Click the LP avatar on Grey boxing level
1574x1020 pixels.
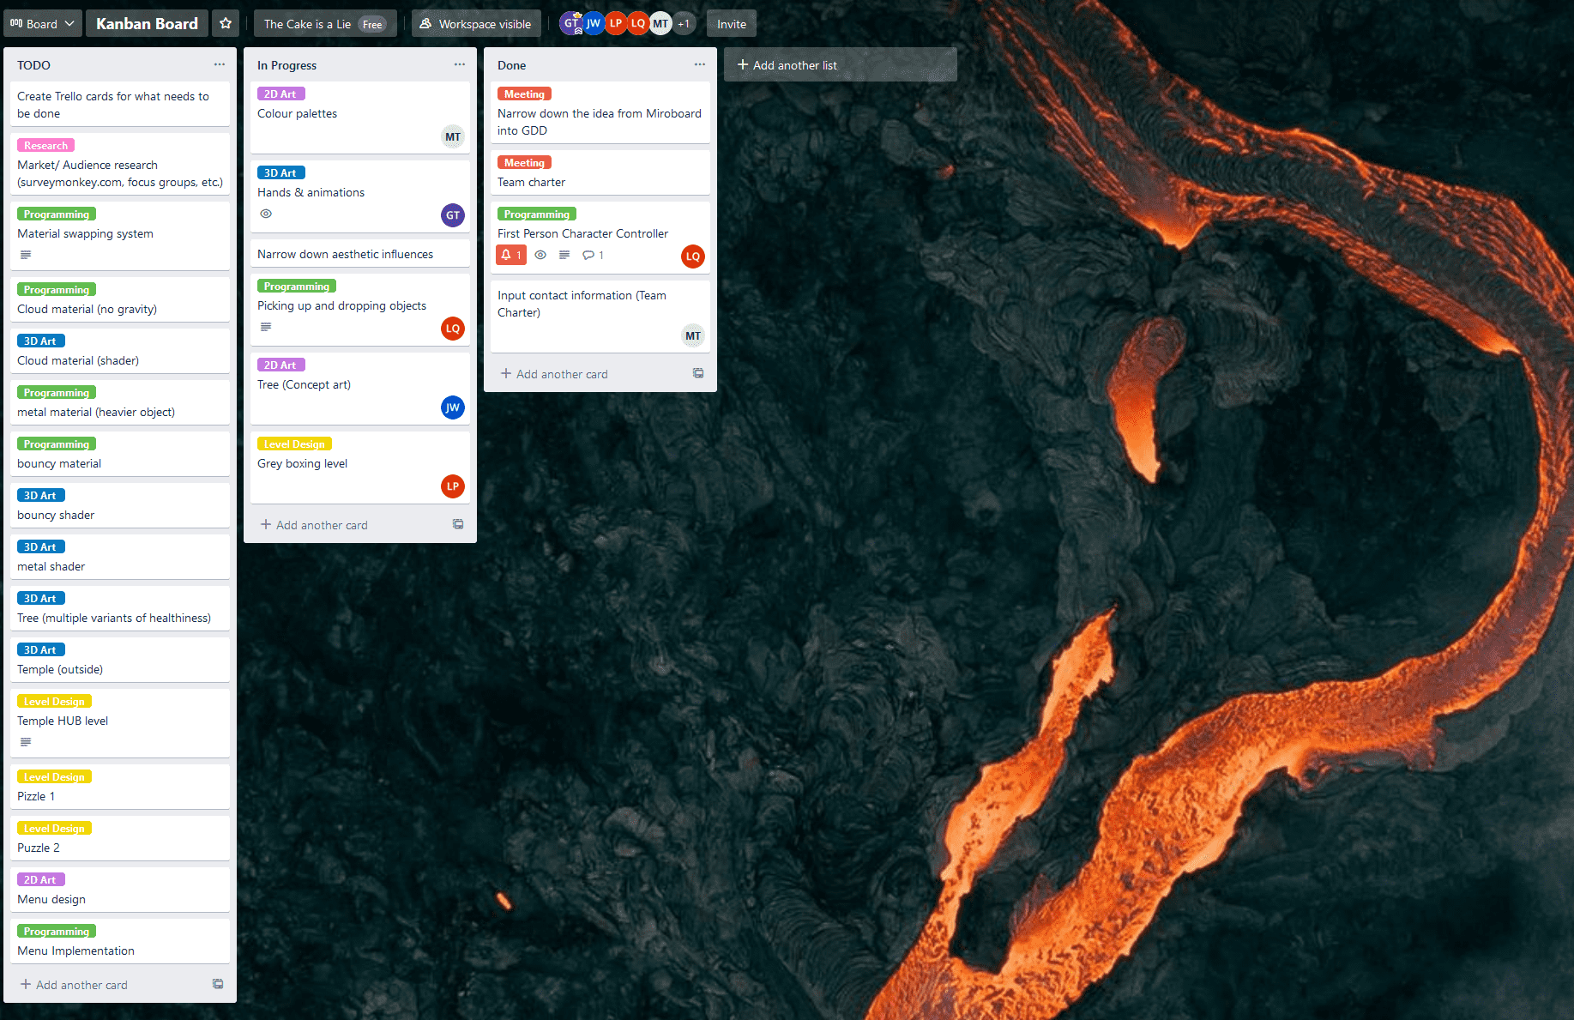coord(453,486)
